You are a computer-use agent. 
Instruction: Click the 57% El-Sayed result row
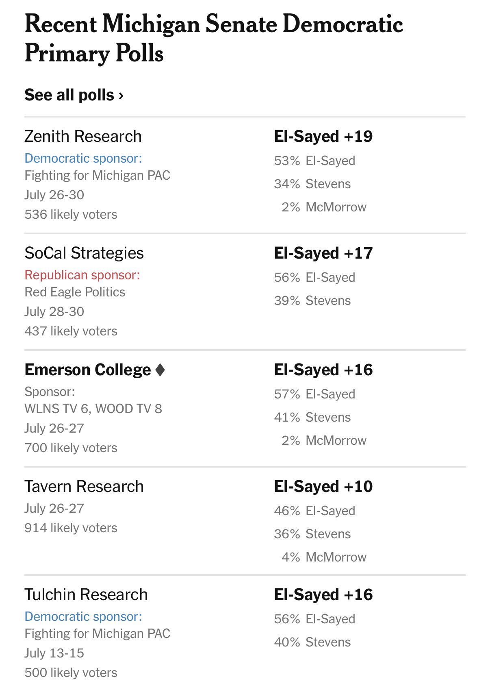315,394
